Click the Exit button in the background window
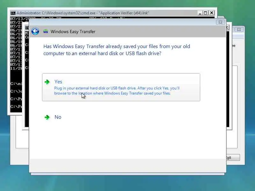Image resolution: width=255 pixels, height=191 pixels. click(233, 157)
